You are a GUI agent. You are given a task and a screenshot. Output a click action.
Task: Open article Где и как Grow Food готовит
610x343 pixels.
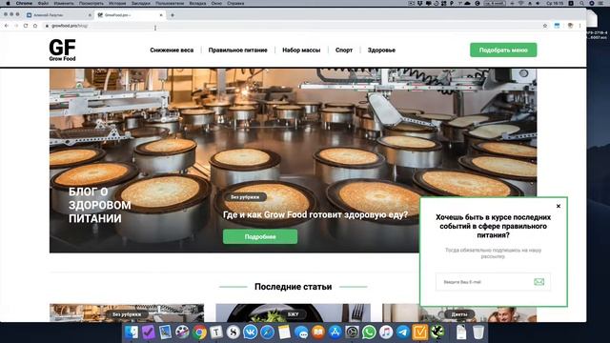click(x=315, y=214)
